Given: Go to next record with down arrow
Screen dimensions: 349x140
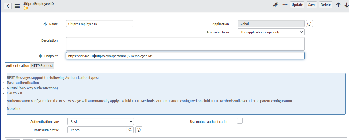Looking at the screenshot, I should (346, 5).
